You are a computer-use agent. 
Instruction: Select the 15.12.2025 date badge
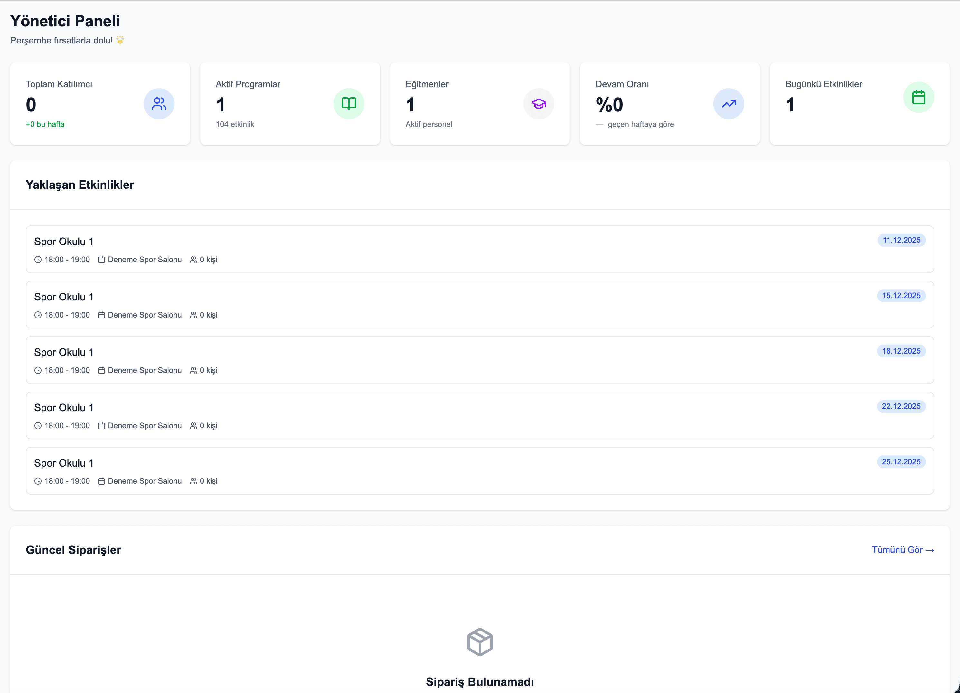901,296
